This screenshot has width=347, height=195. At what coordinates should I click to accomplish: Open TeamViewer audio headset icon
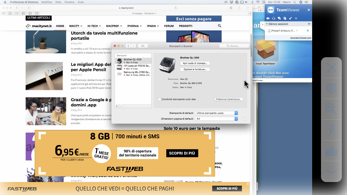coord(274,18)
